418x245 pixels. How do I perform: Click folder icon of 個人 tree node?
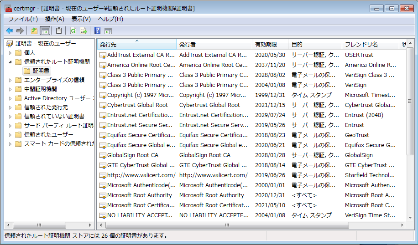pos(18,53)
